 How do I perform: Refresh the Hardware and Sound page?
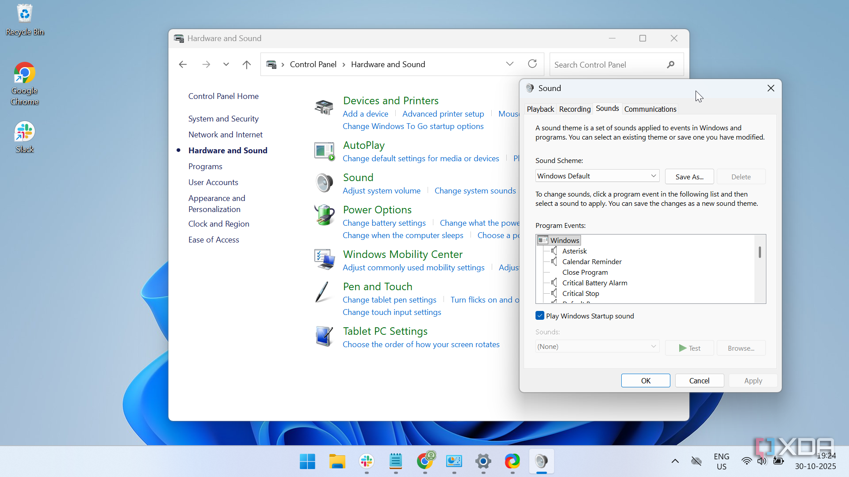click(532, 64)
